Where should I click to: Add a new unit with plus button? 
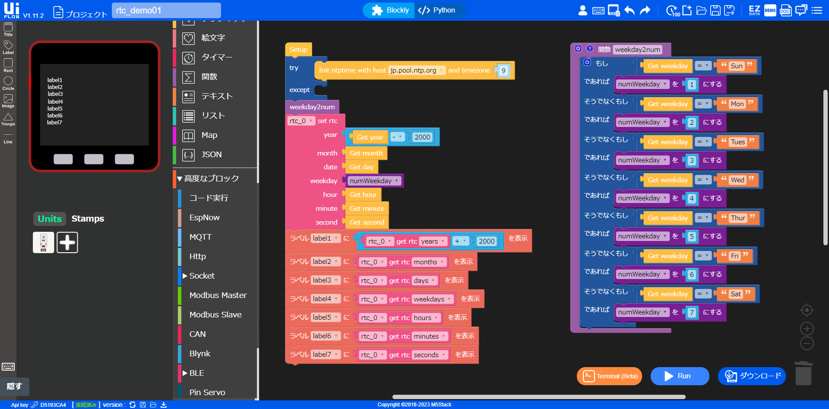[x=67, y=242]
